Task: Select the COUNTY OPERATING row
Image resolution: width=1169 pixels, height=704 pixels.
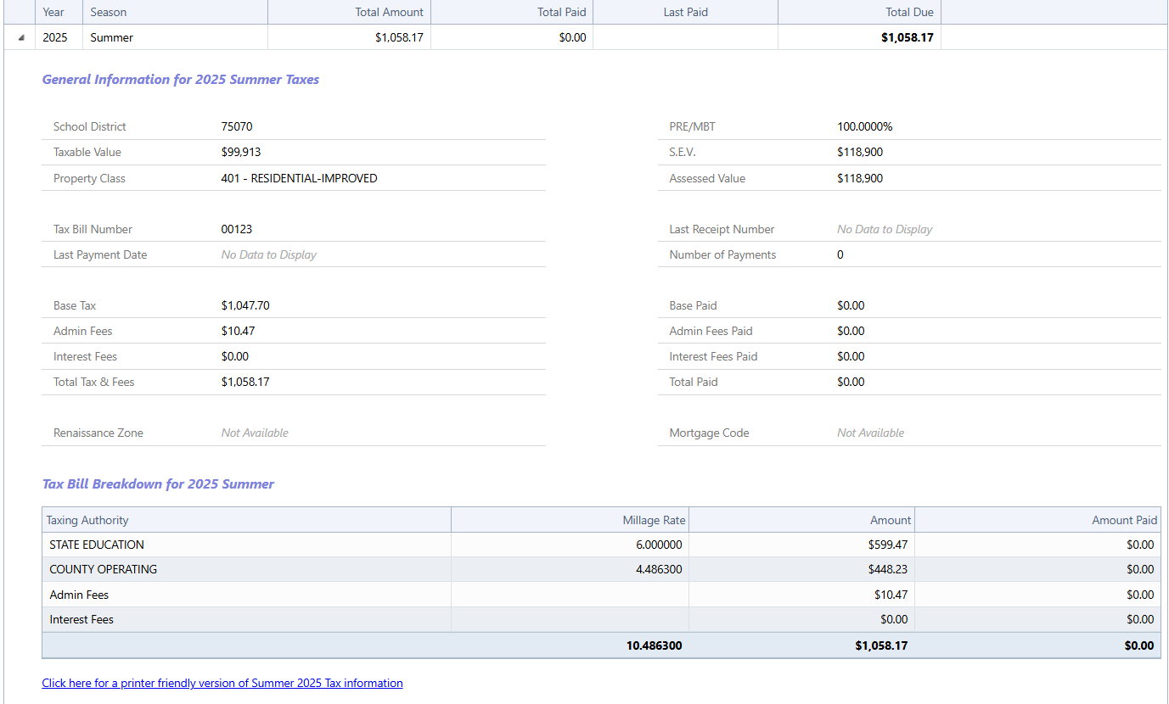Action: [104, 569]
